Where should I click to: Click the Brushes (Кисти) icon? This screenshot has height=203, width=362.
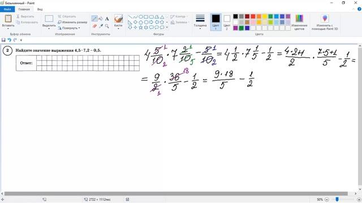point(118,19)
